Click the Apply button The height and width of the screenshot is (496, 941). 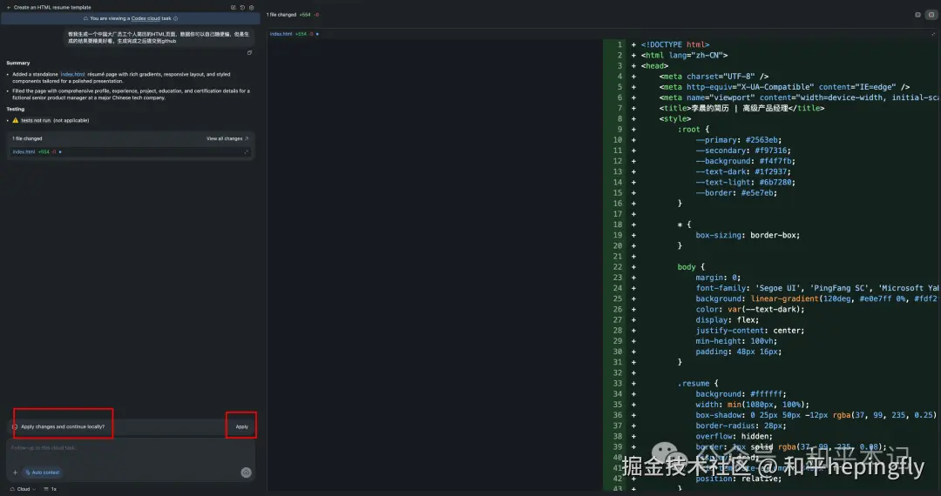[242, 426]
